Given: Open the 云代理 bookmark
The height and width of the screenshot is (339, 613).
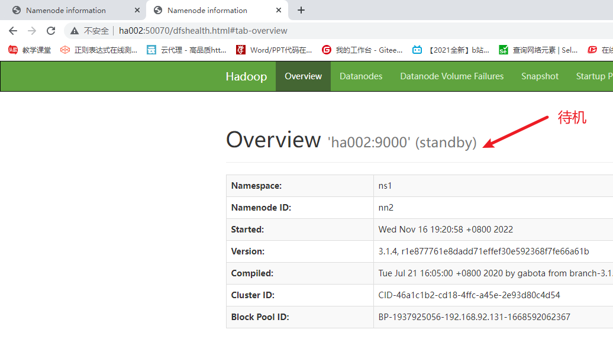Looking at the screenshot, I should click(x=186, y=50).
